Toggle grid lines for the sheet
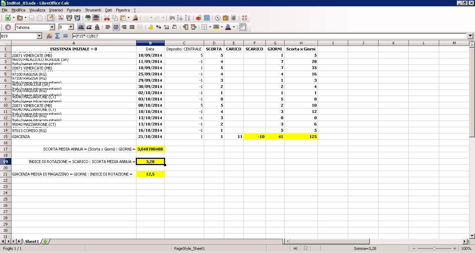Screen dimensions: 475x253 pyautogui.click(x=243, y=27)
